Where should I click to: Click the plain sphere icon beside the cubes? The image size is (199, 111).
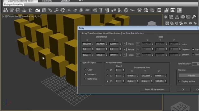18,10
